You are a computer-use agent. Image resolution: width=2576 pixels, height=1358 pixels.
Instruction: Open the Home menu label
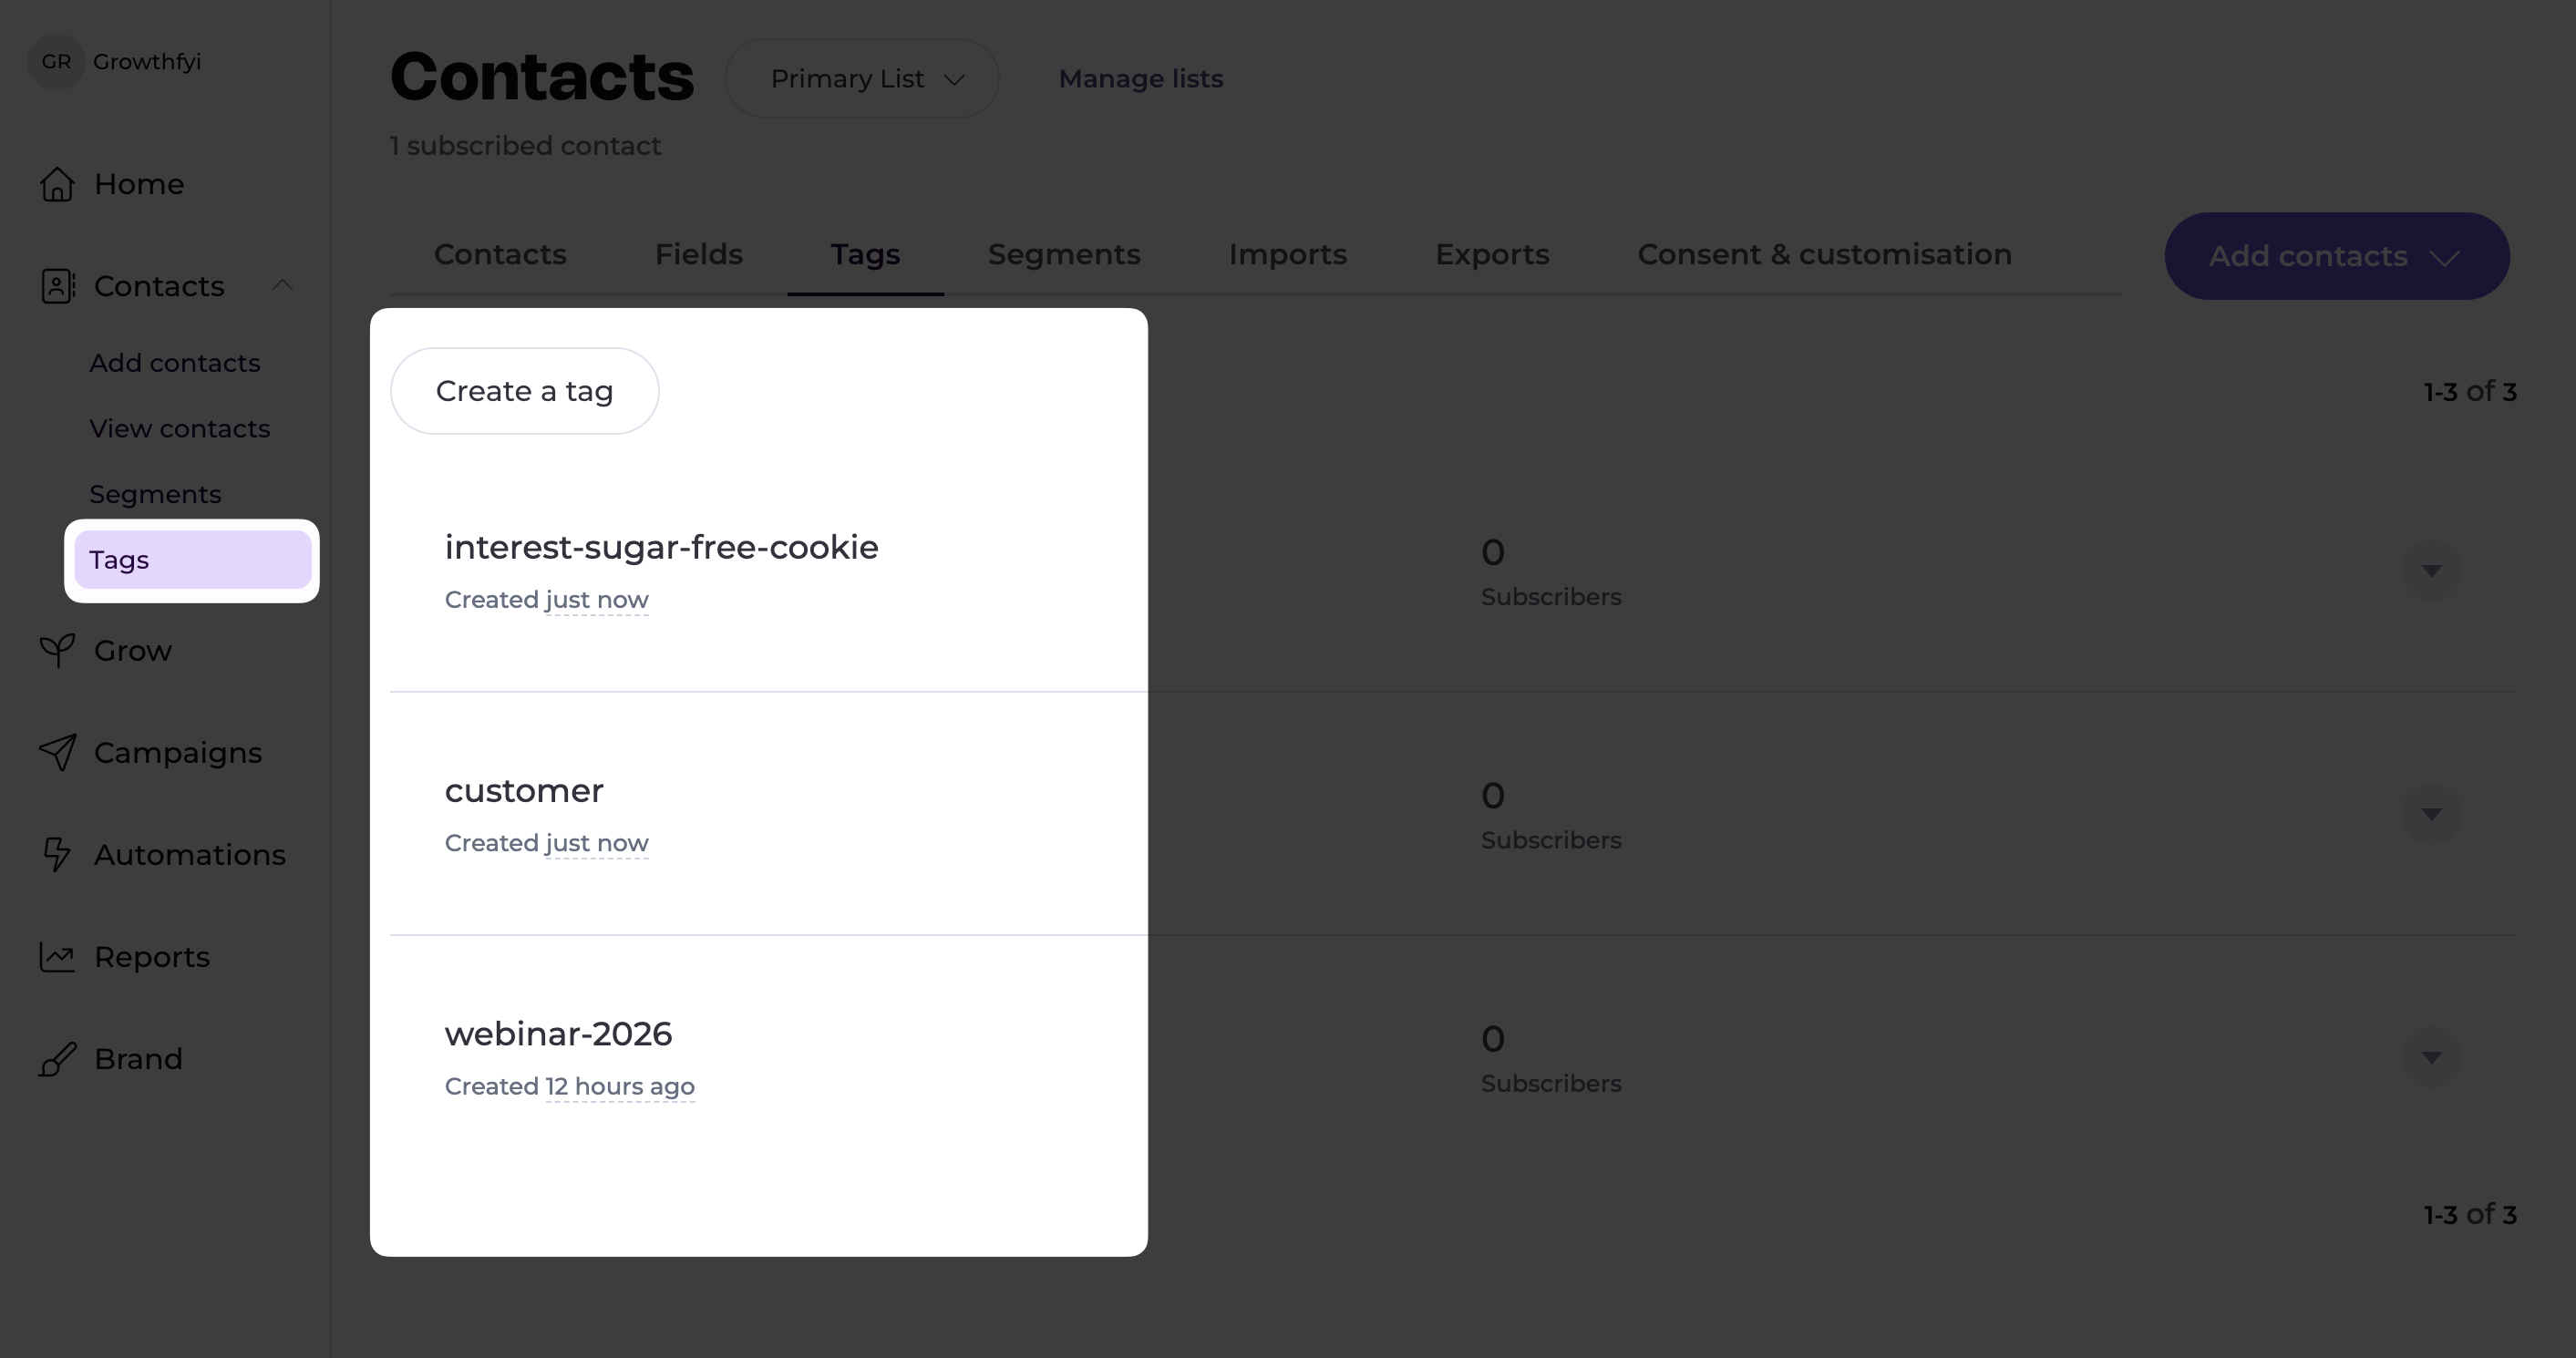point(139,184)
